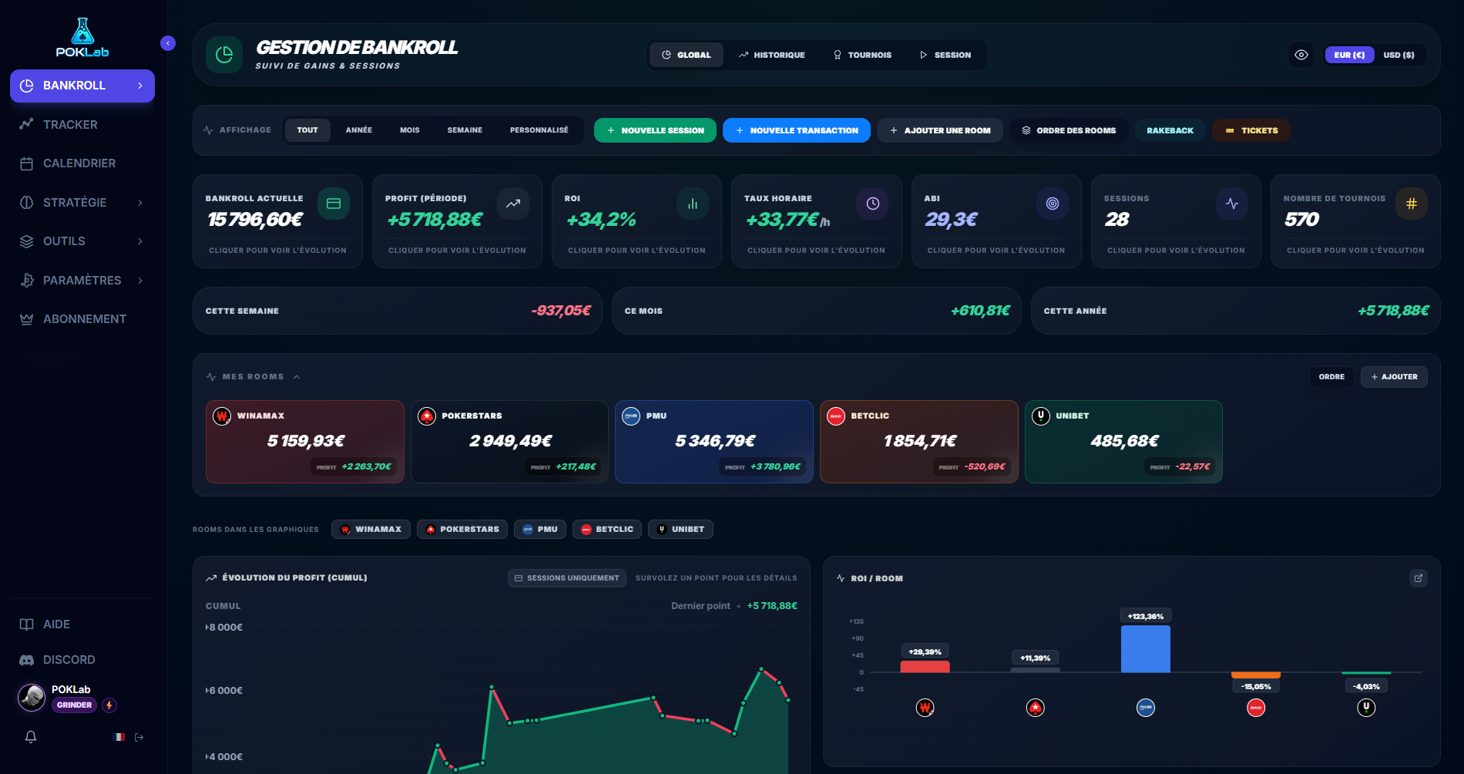1464x774 pixels.
Task: Click the Calendrier calendar icon
Action: [26, 163]
